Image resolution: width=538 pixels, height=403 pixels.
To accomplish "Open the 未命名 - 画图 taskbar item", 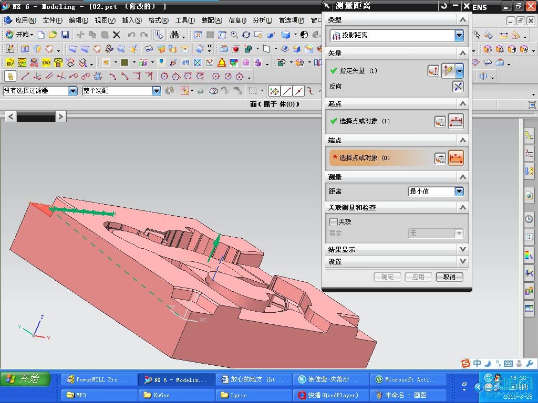I will 408,395.
